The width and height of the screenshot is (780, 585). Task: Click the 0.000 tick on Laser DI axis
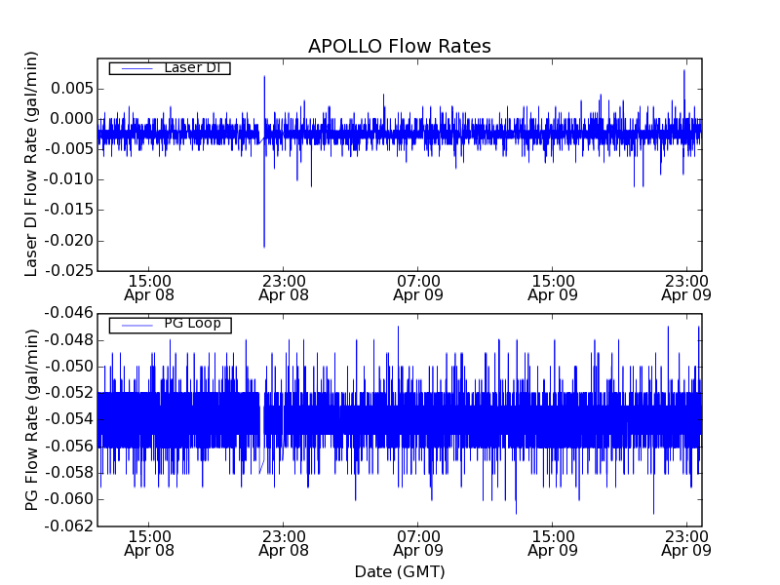tap(71, 119)
